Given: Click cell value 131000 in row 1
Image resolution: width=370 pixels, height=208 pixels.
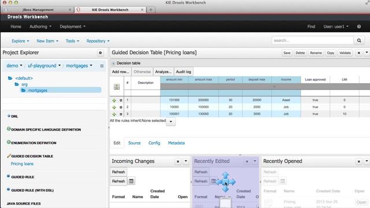Looking at the screenshot, I should [x=174, y=100].
